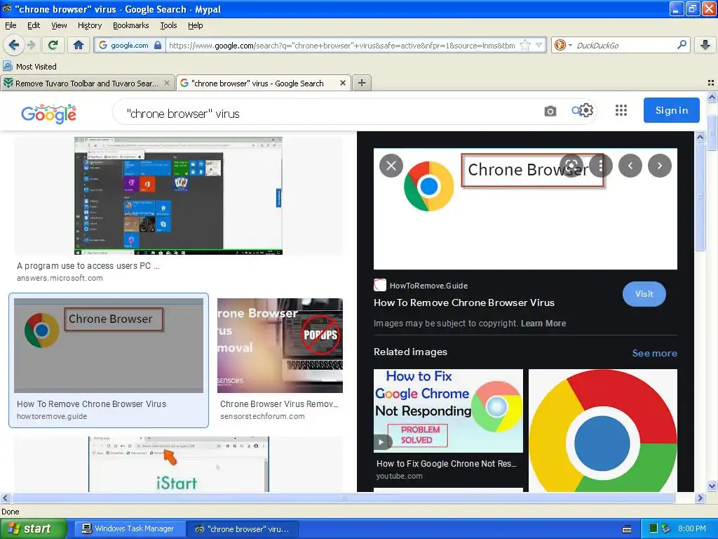
Task: Open the Google apps grid icon
Action: pos(621,110)
